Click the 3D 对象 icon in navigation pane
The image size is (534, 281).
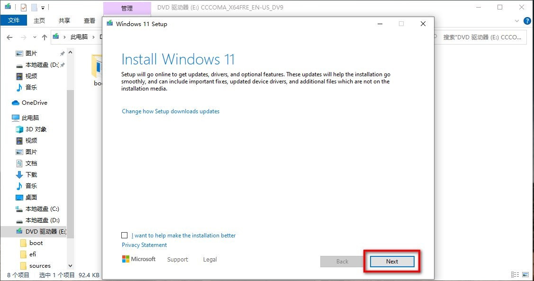pos(19,129)
